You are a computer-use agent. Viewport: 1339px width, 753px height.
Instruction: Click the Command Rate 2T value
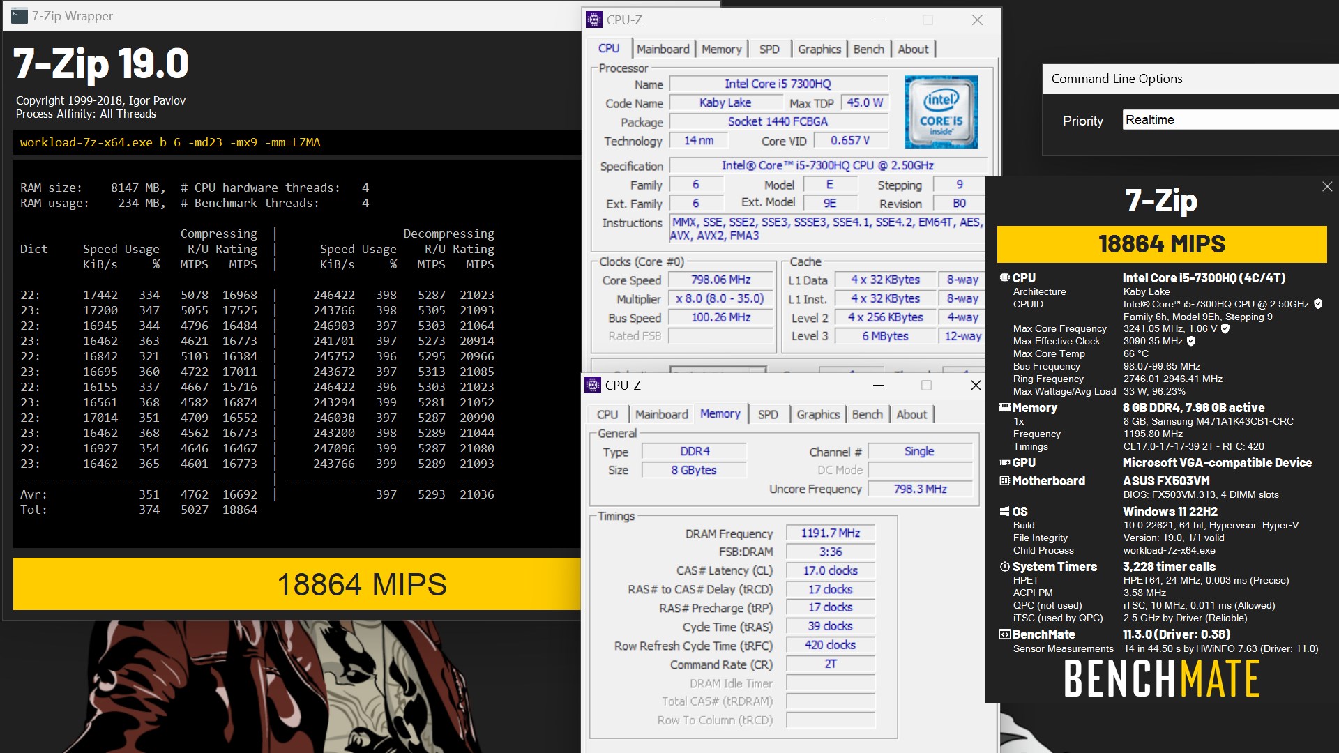(x=830, y=664)
